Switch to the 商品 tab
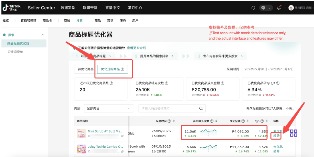Viewport: 314px width, 157px height. (x=98, y=20)
